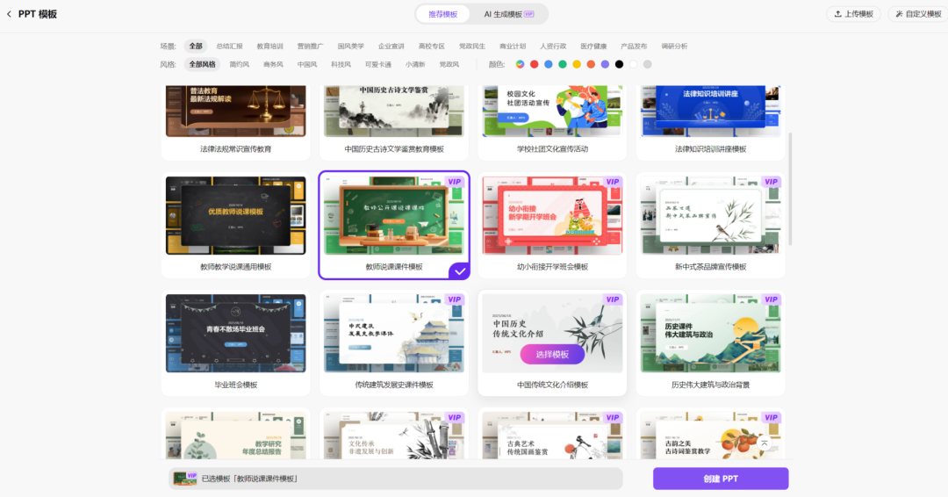Filter scenes by 医疗健康

(593, 46)
